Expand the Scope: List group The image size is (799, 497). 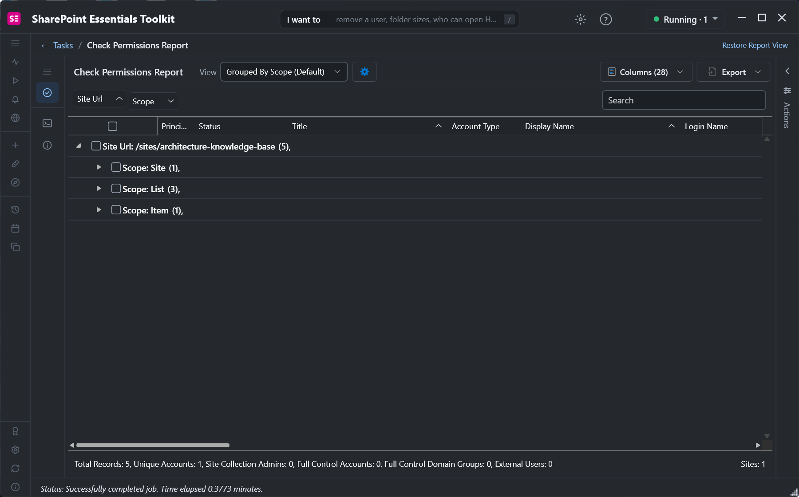(99, 189)
